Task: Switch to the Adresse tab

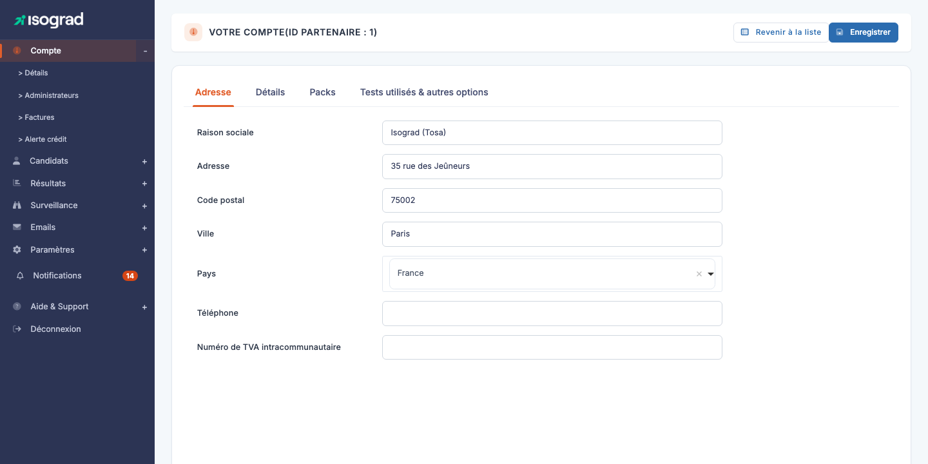Action: (213, 92)
